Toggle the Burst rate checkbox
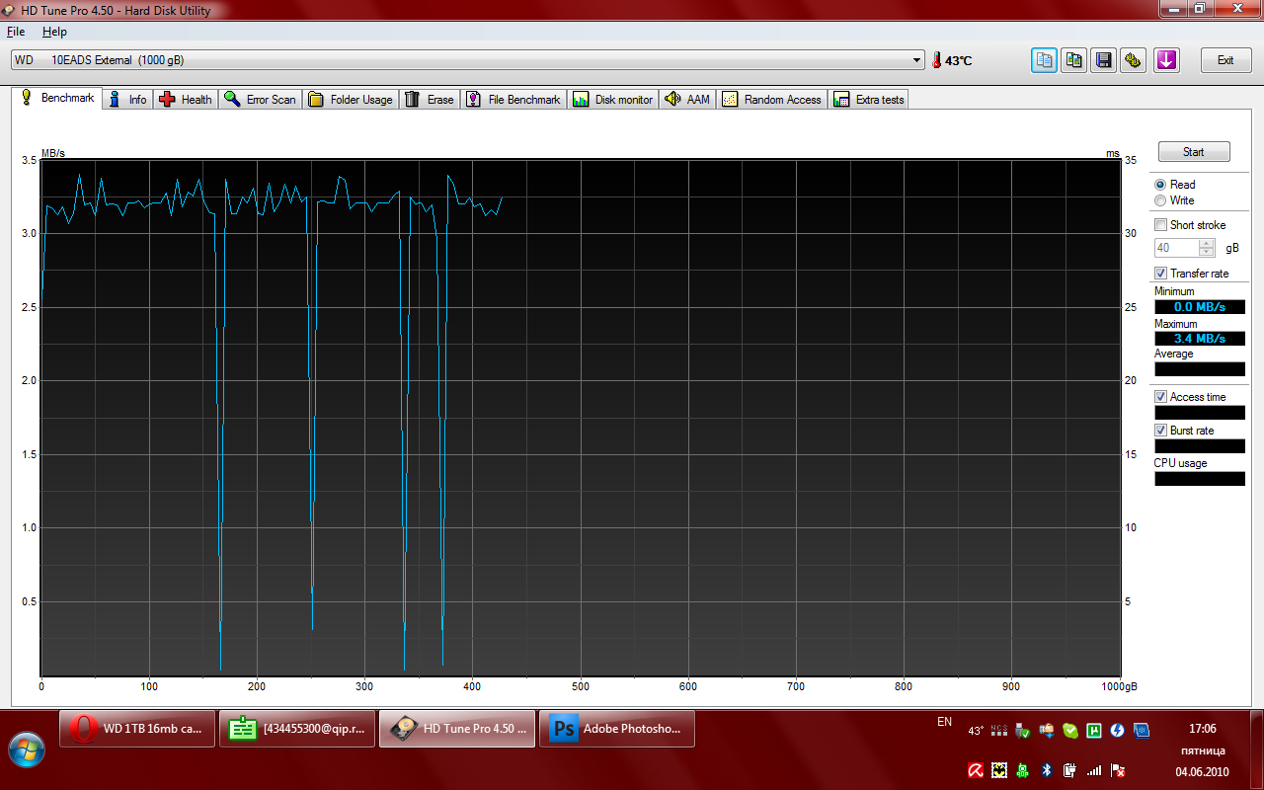The width and height of the screenshot is (1264, 790). (1161, 431)
